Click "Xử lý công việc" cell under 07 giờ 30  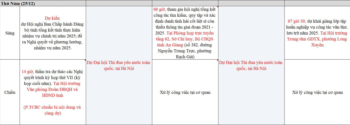[317, 92]
